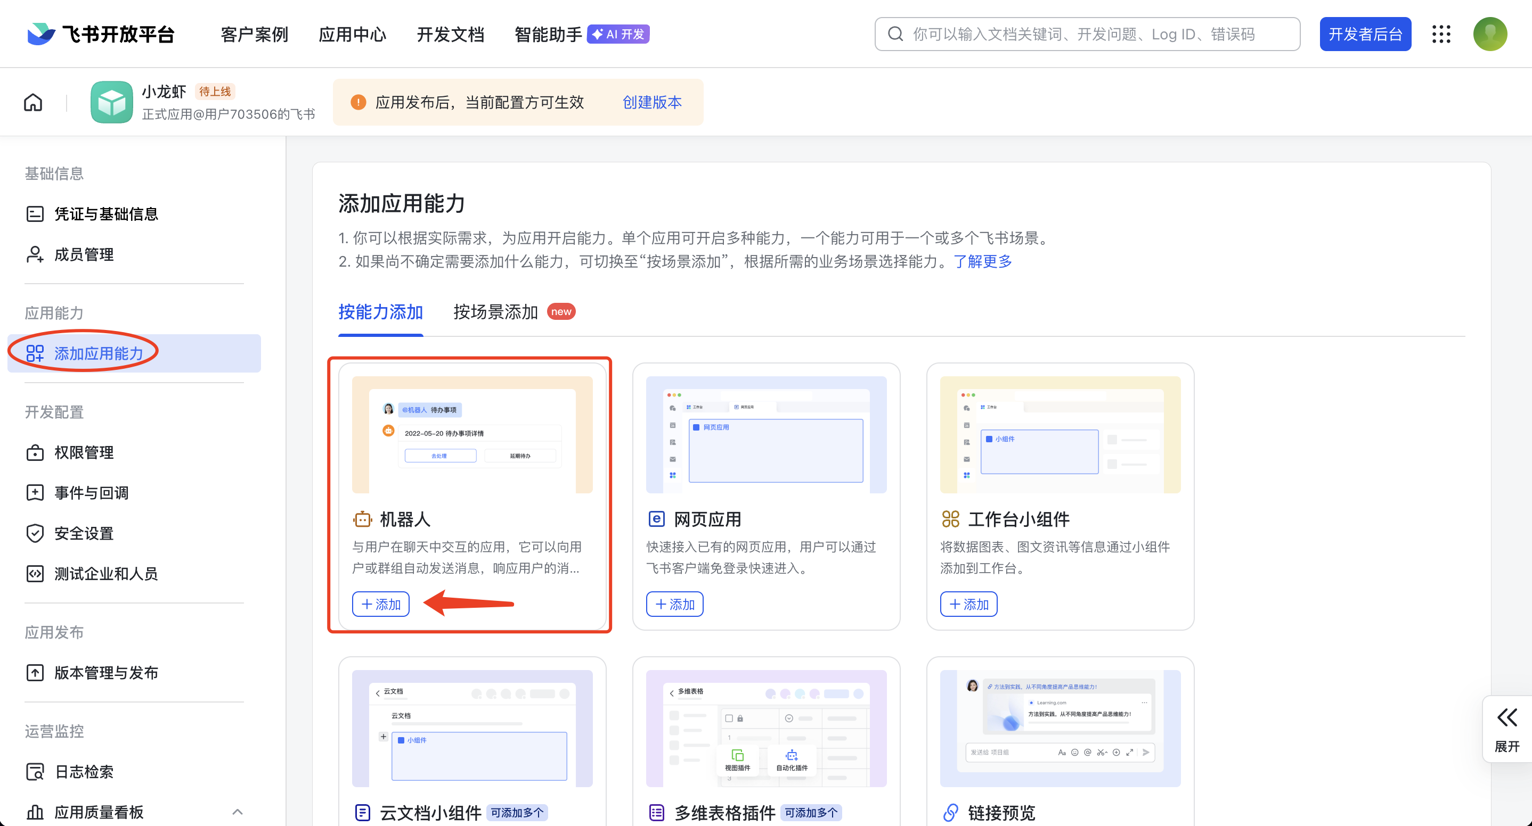Go to 权限管理 page
The height and width of the screenshot is (826, 1532).
[84, 452]
